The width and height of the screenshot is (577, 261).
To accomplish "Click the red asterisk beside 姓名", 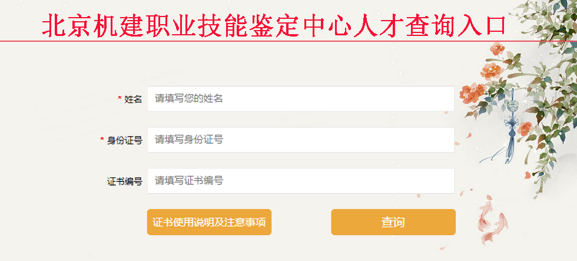I will pos(120,99).
